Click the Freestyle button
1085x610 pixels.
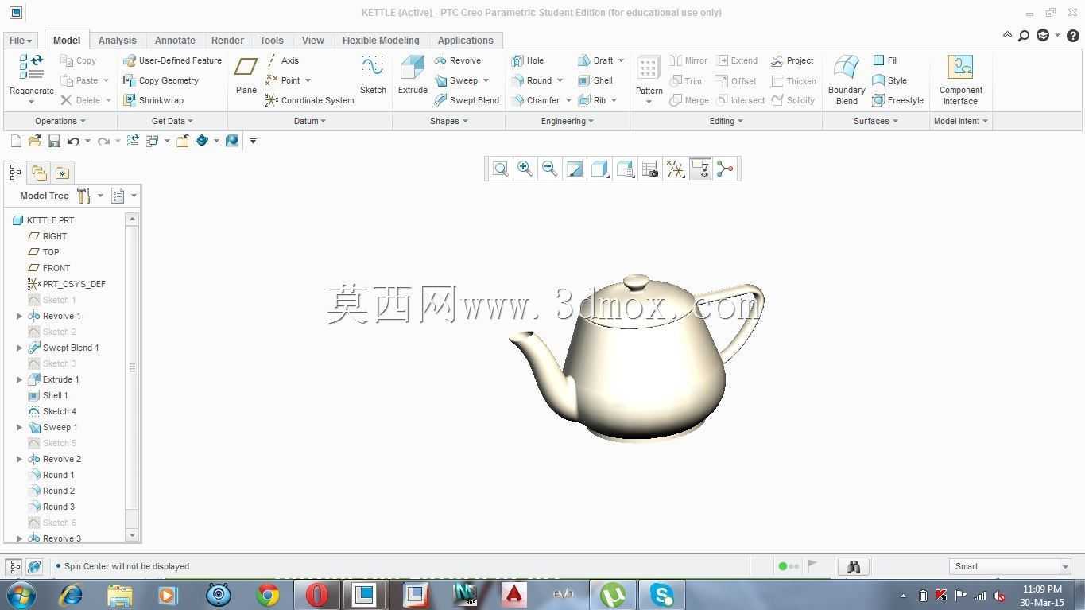click(x=898, y=100)
